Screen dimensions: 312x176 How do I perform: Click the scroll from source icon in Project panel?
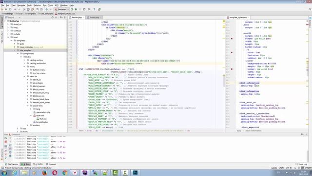[x=53, y=18]
